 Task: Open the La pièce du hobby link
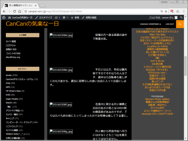[157, 46]
